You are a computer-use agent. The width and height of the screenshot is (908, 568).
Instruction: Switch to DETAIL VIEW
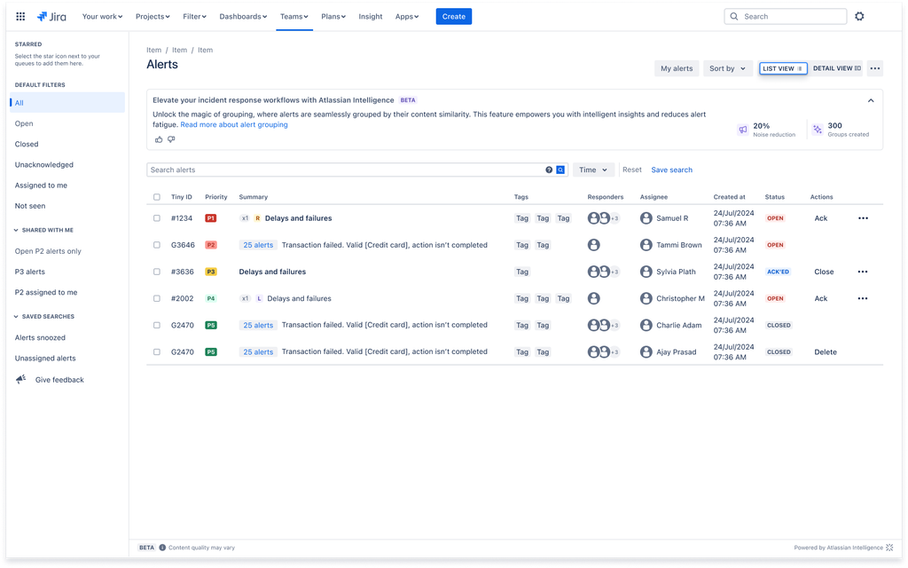coord(835,67)
